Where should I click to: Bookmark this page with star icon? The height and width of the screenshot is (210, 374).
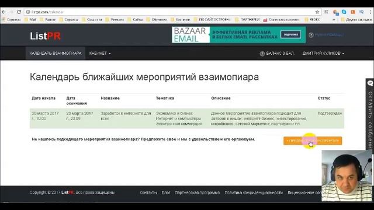(x=317, y=12)
